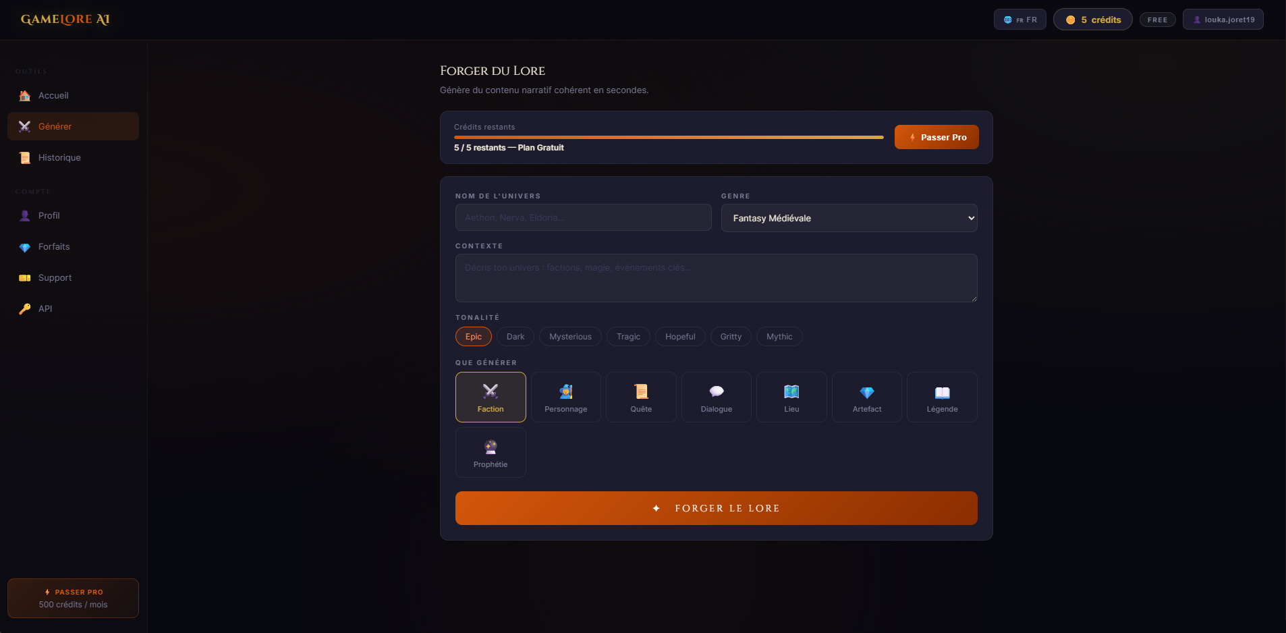The width and height of the screenshot is (1286, 633).
Task: Choose the Quête generation card
Action: (x=641, y=397)
